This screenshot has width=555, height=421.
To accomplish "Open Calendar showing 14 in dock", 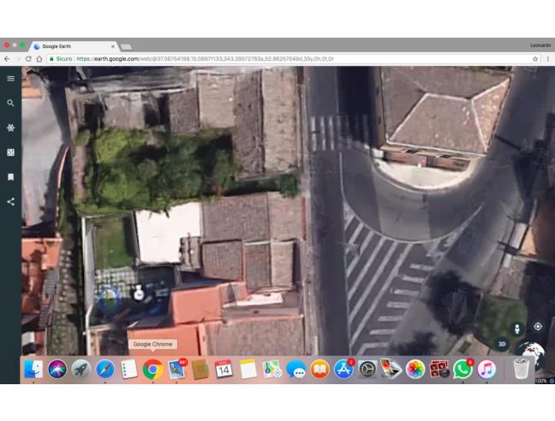I will pos(224,370).
